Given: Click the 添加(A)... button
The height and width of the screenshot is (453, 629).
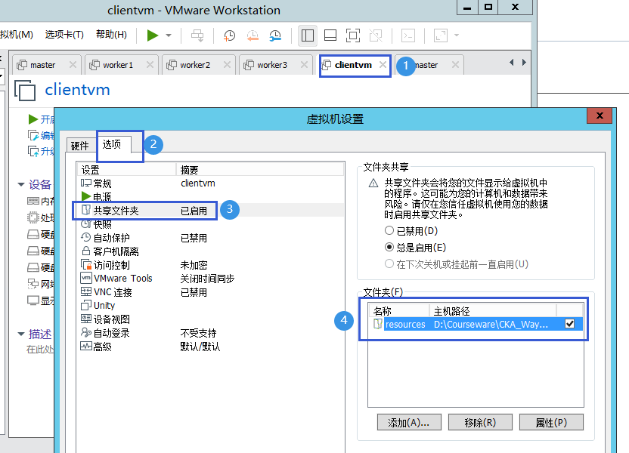Looking at the screenshot, I should click(409, 423).
